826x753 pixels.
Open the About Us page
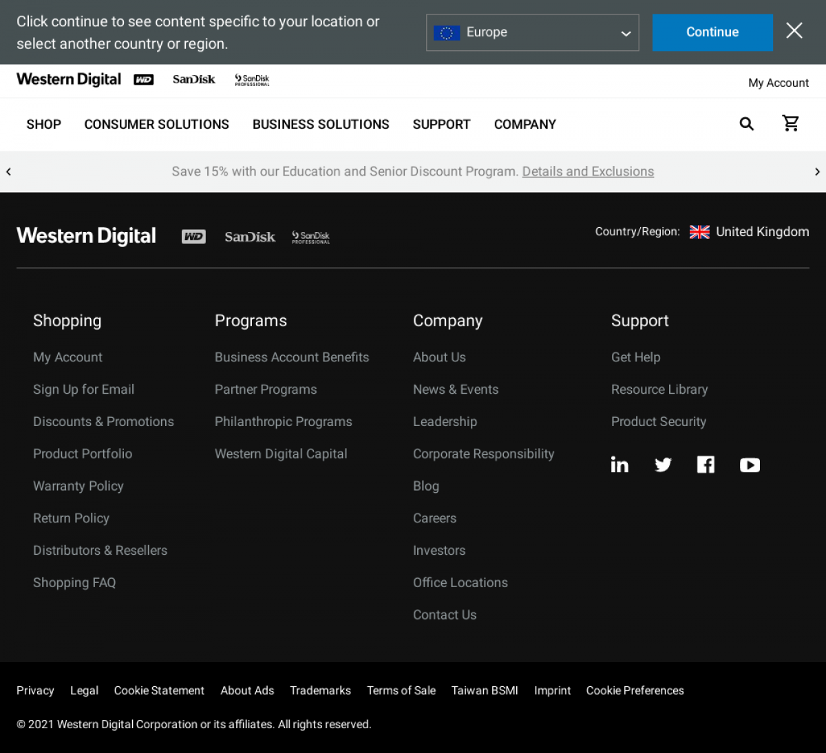(x=439, y=357)
